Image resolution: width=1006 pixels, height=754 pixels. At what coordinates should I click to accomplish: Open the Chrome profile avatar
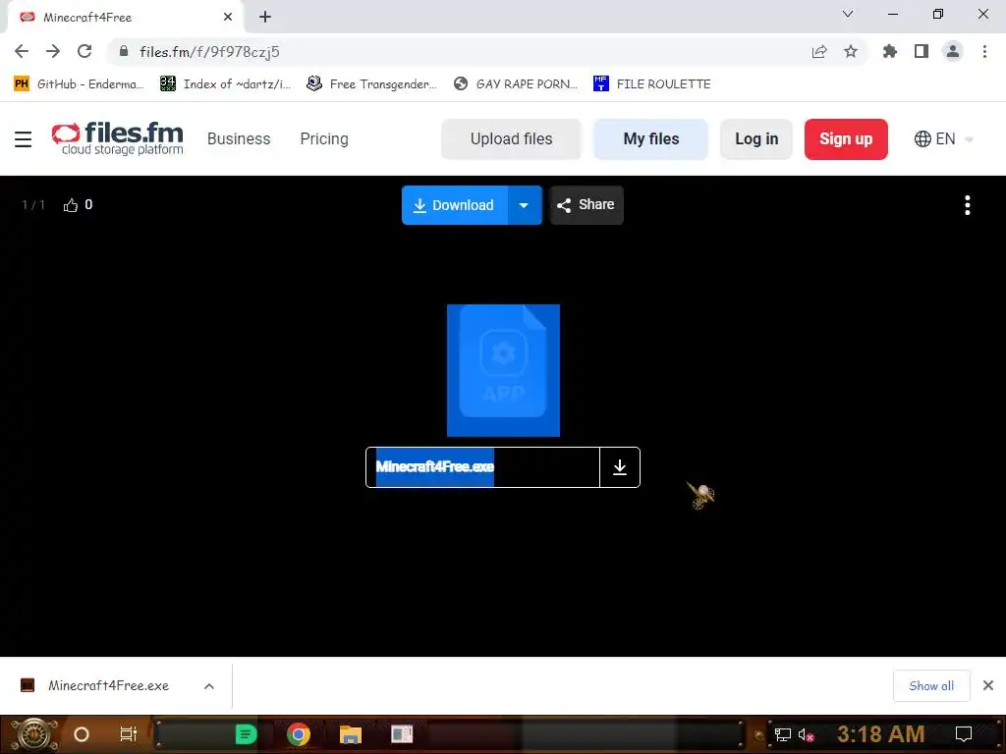point(953,51)
